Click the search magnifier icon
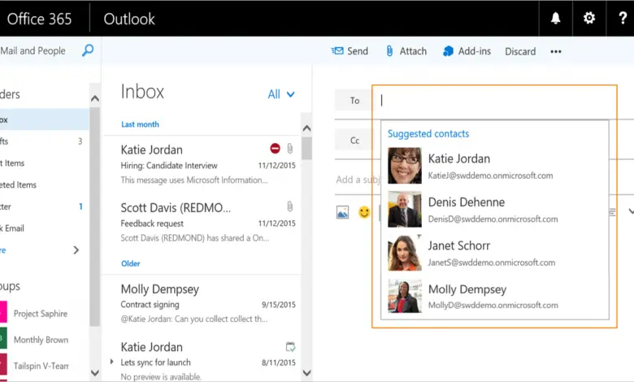The image size is (634, 382). [x=87, y=50]
